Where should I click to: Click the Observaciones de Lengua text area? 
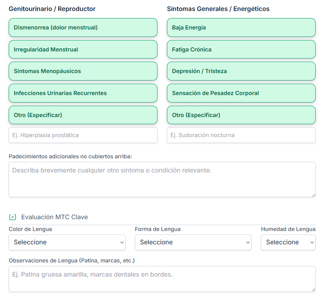pos(162,278)
